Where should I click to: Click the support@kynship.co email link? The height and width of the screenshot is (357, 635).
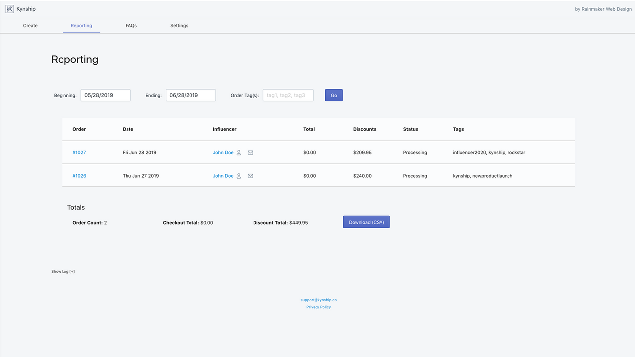pyautogui.click(x=318, y=300)
